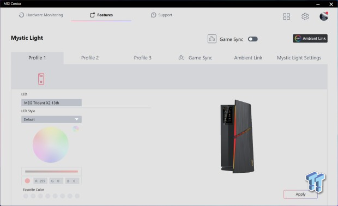Select the red PC tower device icon
The image size is (338, 206).
(x=41, y=79)
